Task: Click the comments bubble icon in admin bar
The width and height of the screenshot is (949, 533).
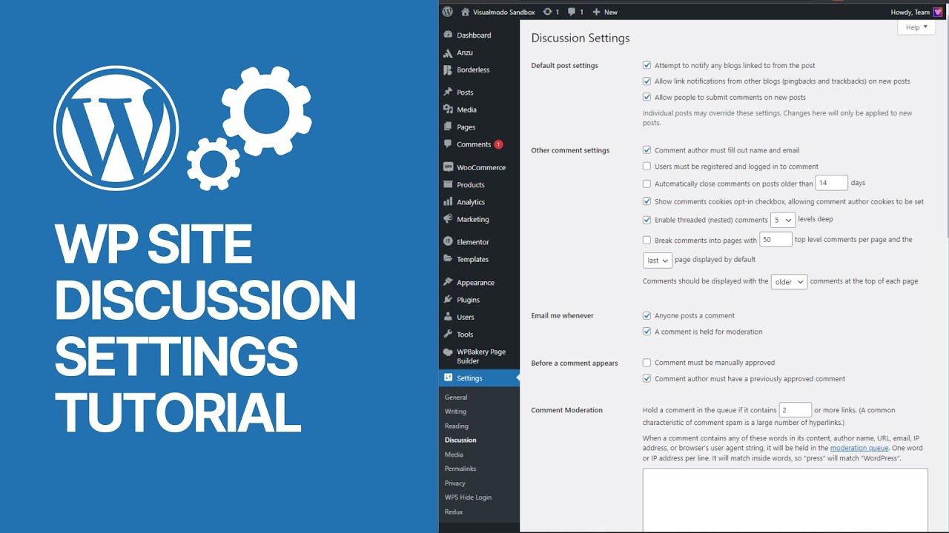Action: click(x=572, y=12)
